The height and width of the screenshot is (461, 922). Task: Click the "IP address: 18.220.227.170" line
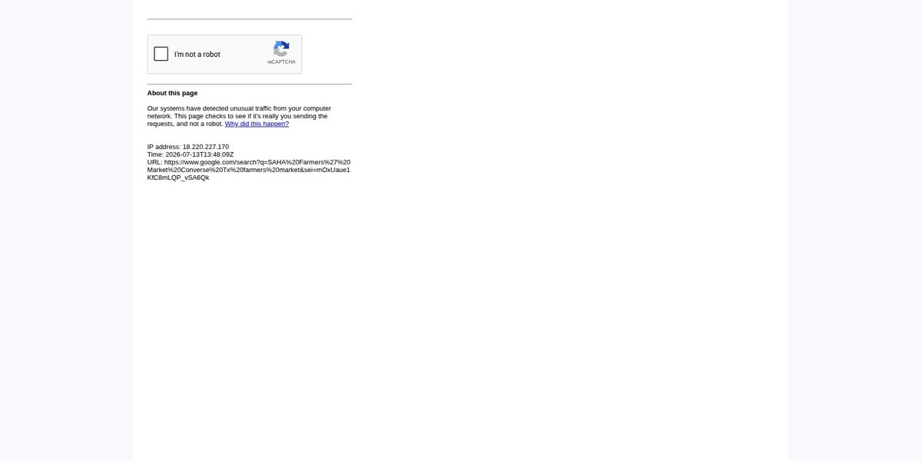(x=188, y=147)
